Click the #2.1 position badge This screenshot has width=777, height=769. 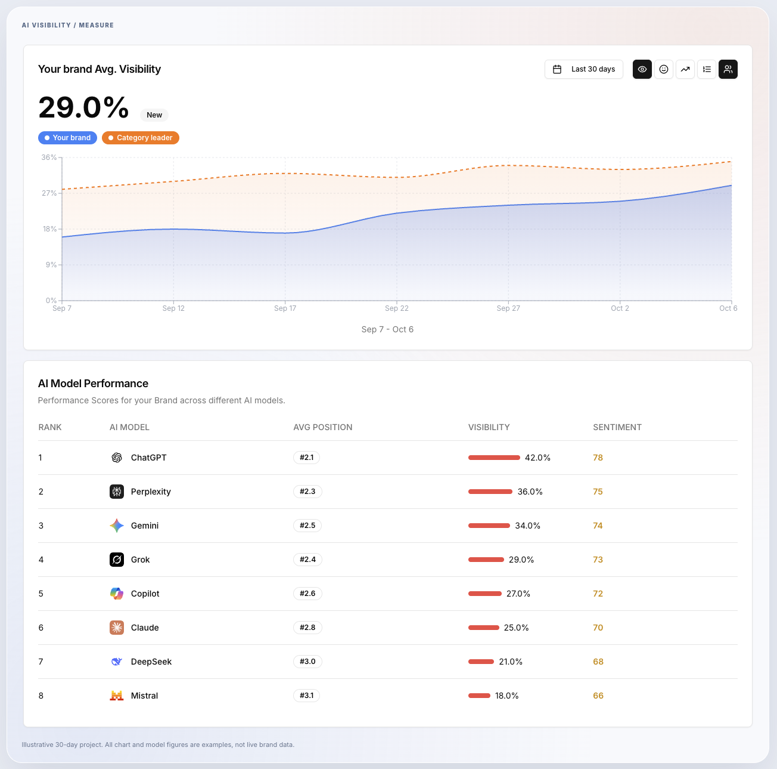(x=307, y=458)
